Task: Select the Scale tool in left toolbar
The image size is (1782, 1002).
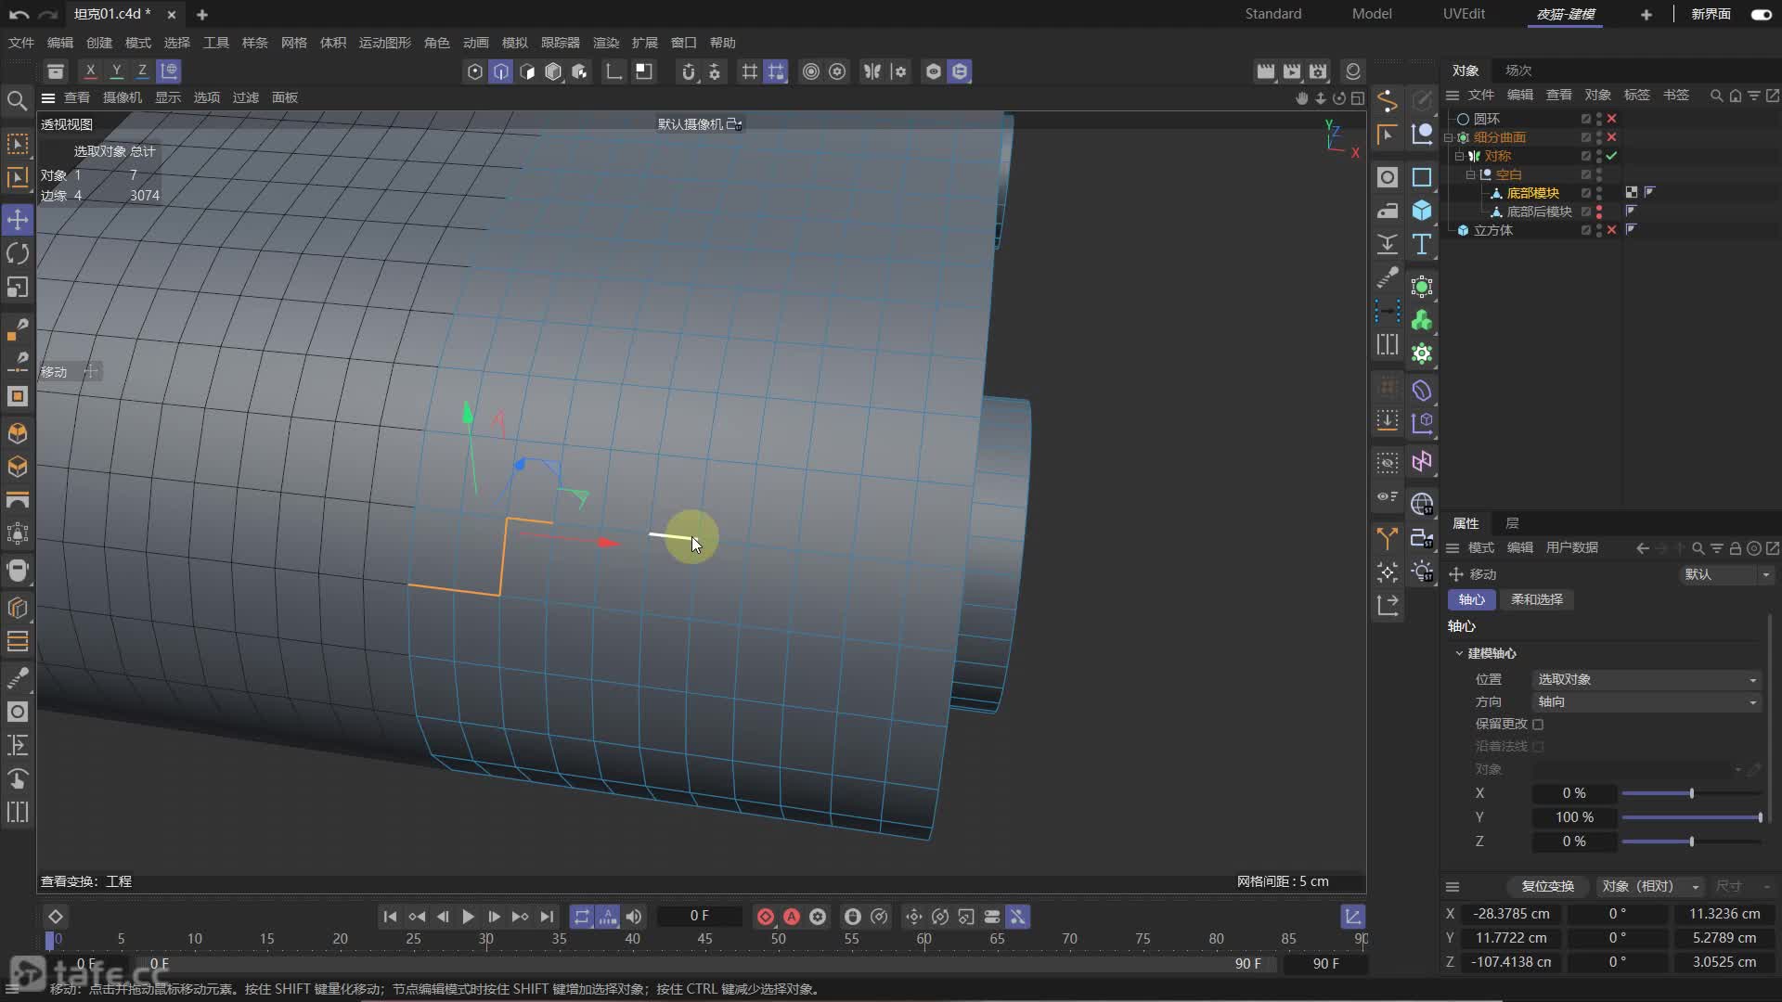Action: coord(18,288)
